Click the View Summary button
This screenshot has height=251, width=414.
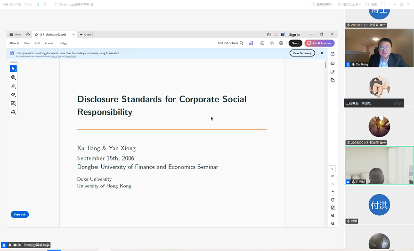coord(302,53)
